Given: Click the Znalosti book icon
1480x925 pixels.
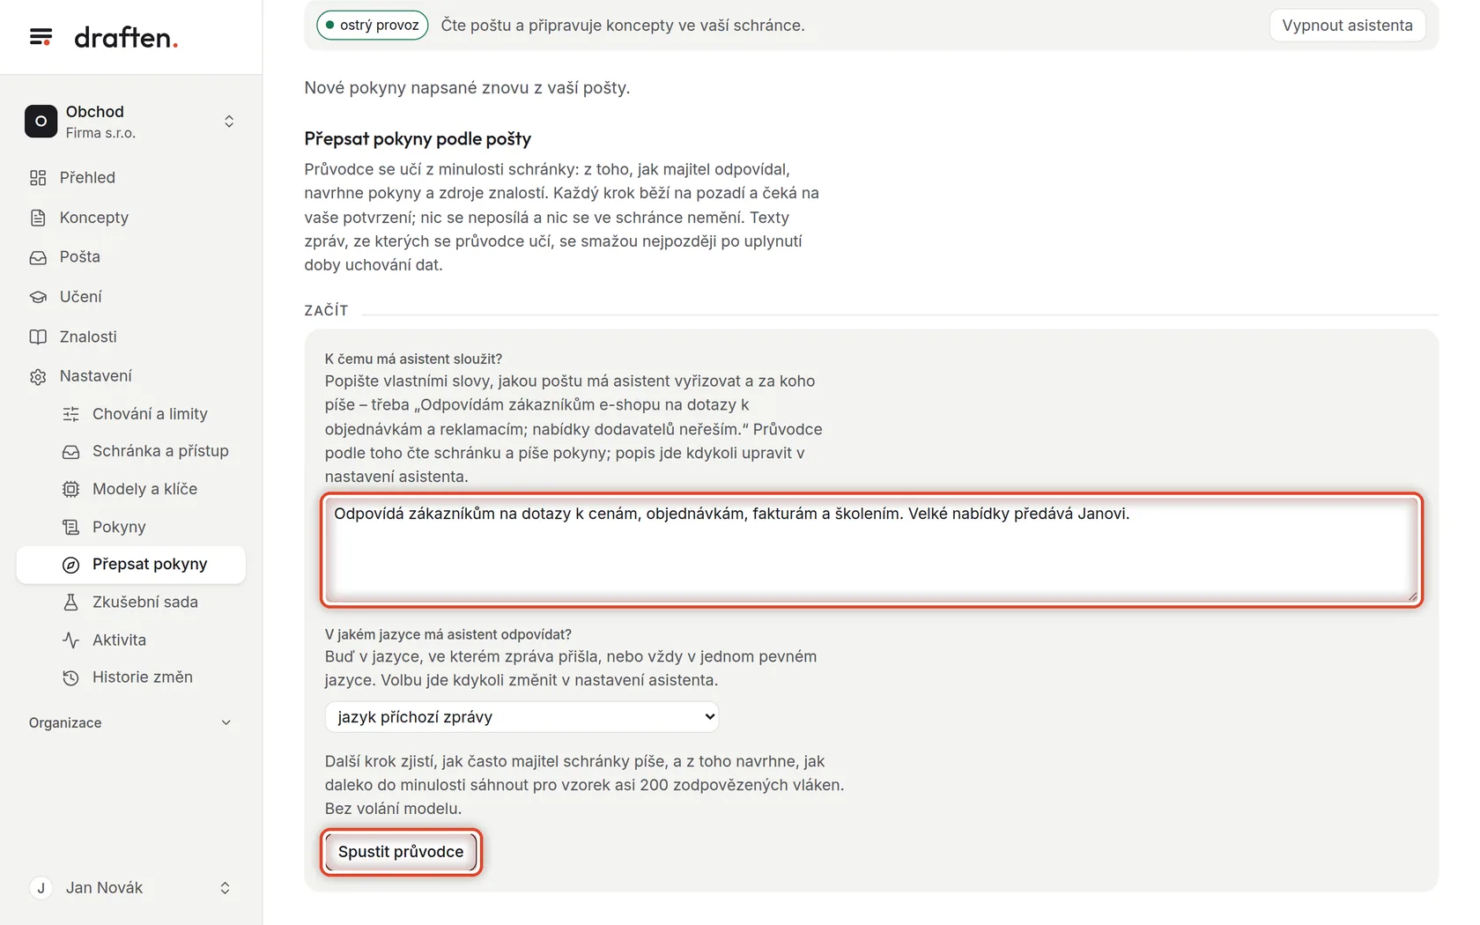Looking at the screenshot, I should tap(38, 337).
